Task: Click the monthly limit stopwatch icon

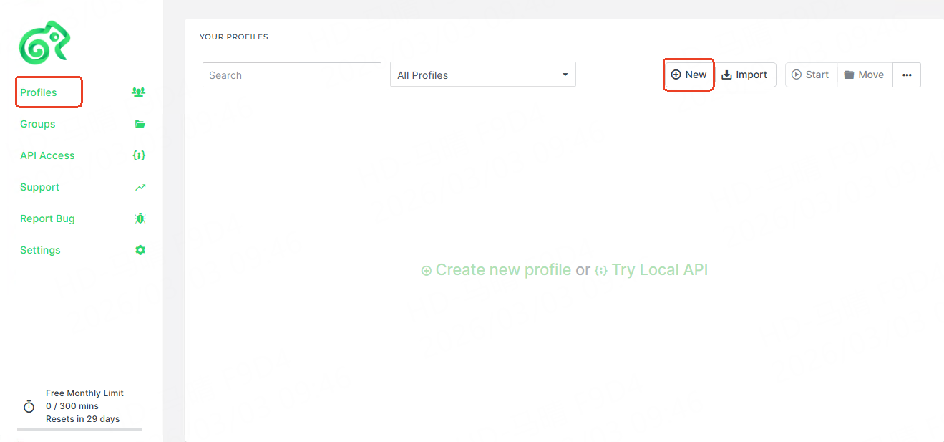Action: pos(29,406)
